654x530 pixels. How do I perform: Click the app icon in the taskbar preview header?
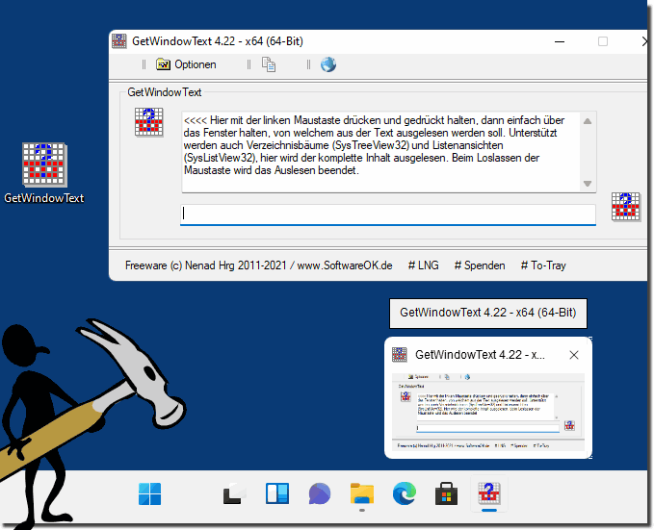pos(400,355)
